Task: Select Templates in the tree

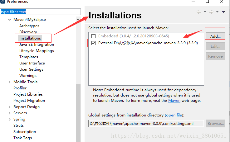Action: point(29,57)
